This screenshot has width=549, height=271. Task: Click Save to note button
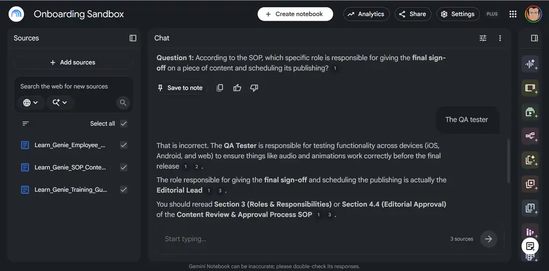pyautogui.click(x=180, y=87)
